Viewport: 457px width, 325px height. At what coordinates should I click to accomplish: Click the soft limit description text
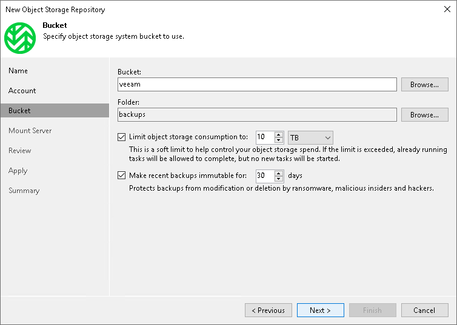[288, 154]
